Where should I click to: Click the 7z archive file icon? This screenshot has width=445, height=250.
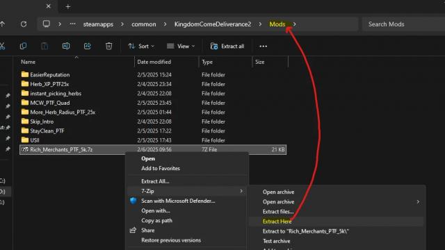(25, 149)
